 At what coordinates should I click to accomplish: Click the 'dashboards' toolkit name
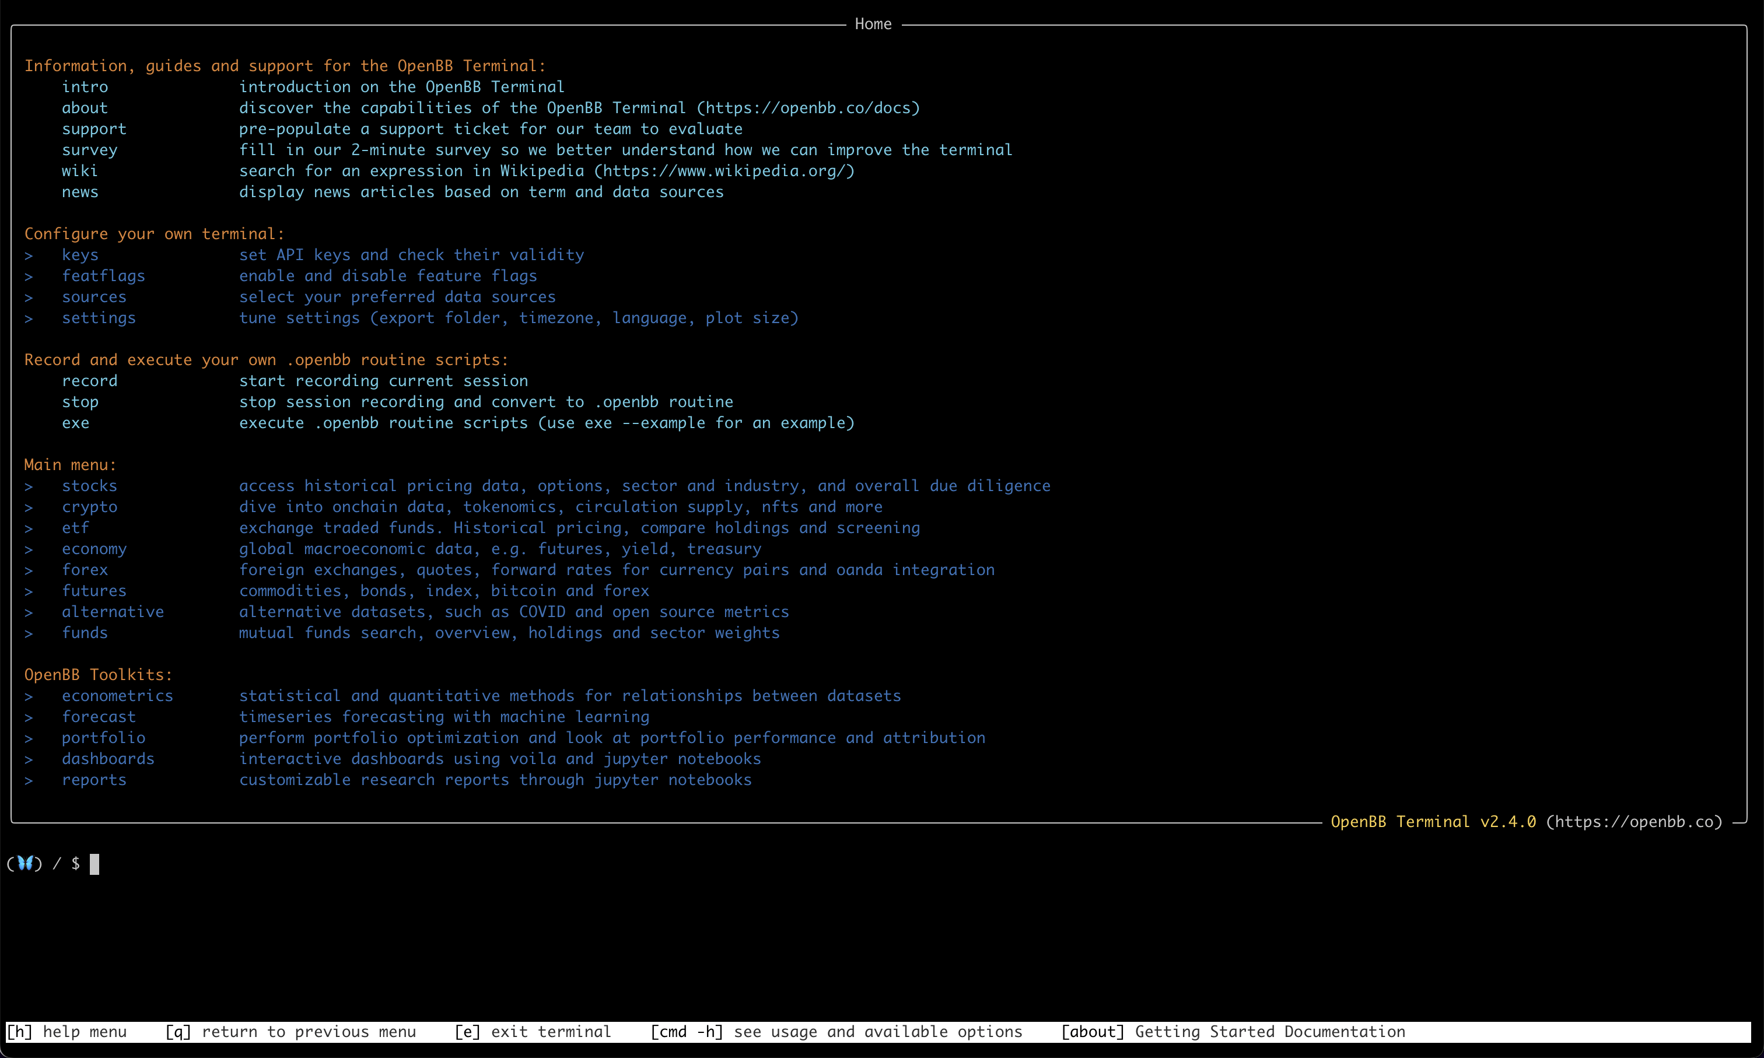108,759
